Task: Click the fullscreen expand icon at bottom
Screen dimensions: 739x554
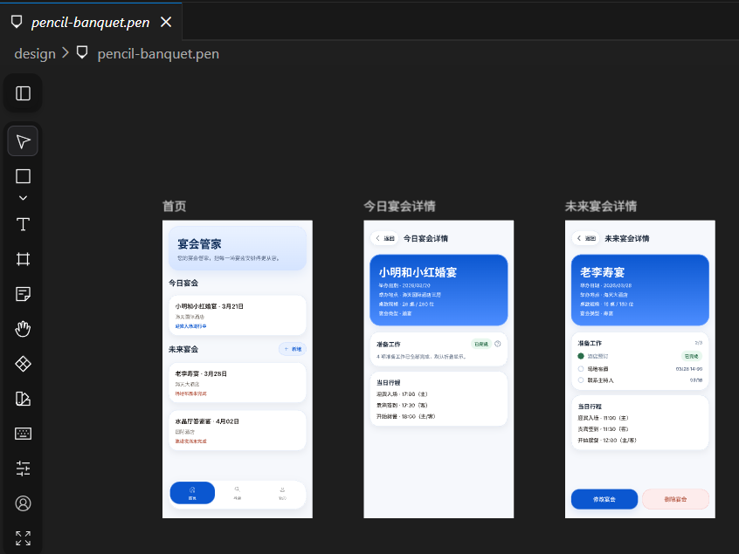Action: (22, 537)
